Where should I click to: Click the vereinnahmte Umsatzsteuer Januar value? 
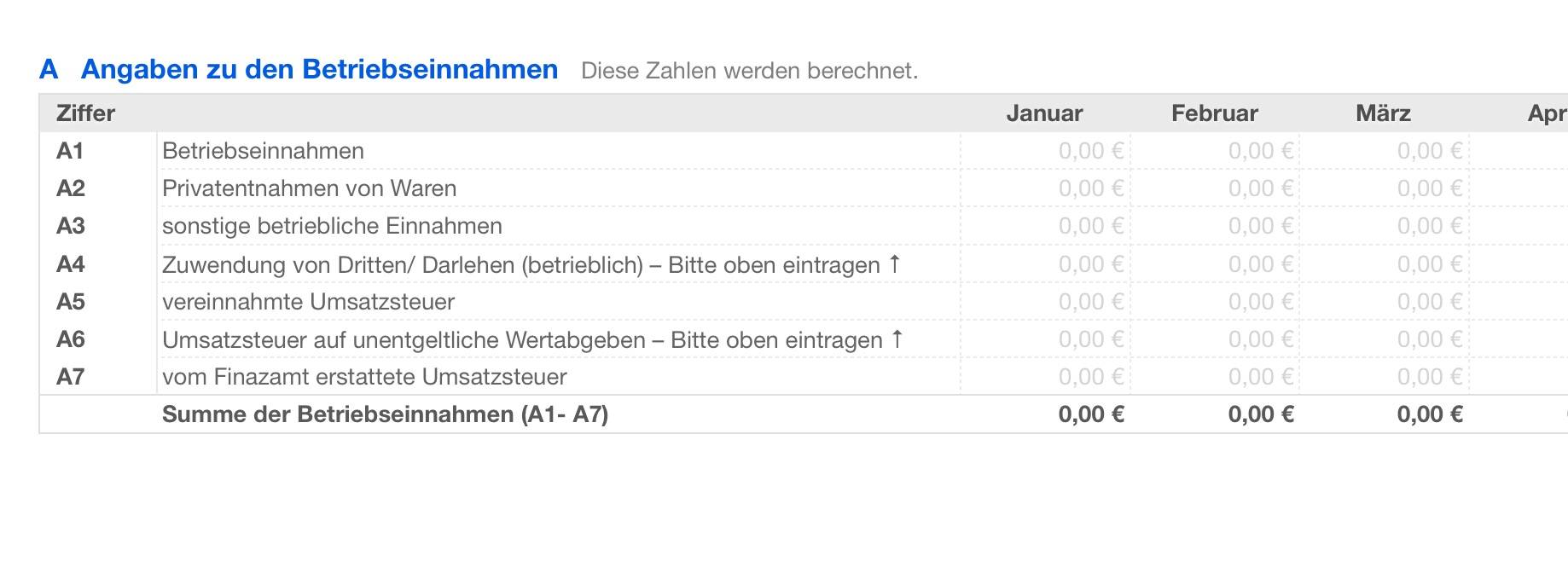1090,302
